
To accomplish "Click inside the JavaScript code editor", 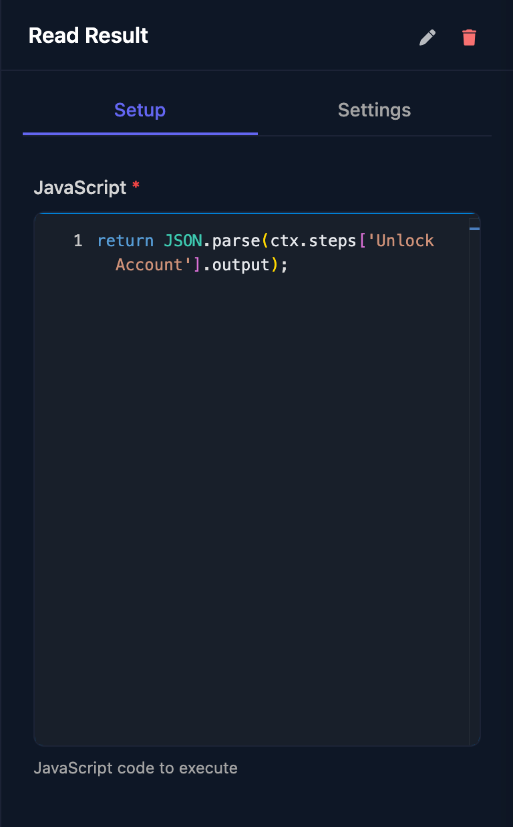I will click(x=256, y=479).
